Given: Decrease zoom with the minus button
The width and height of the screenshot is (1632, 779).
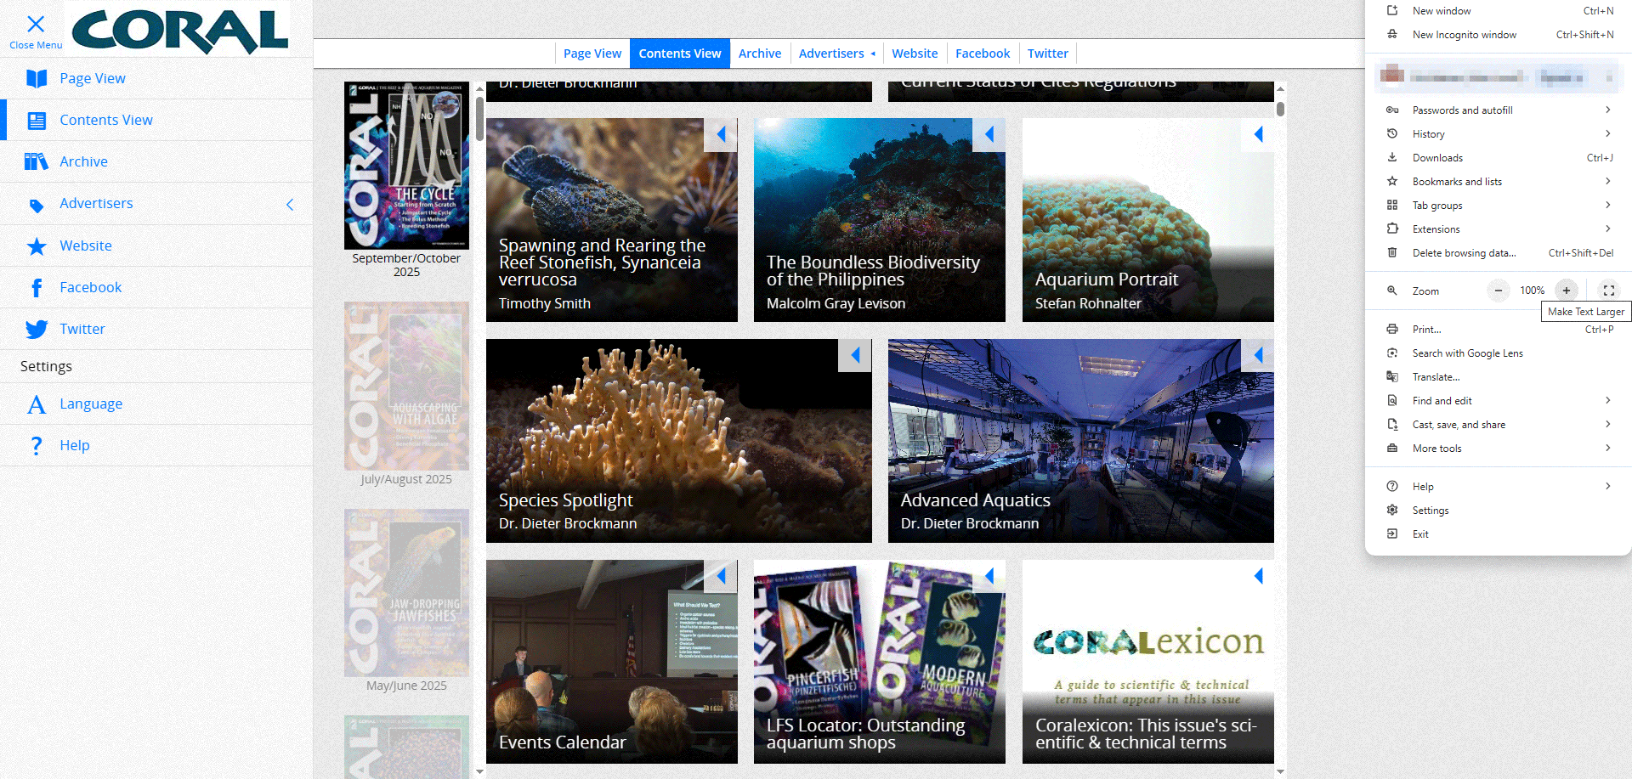Looking at the screenshot, I should 1499,291.
